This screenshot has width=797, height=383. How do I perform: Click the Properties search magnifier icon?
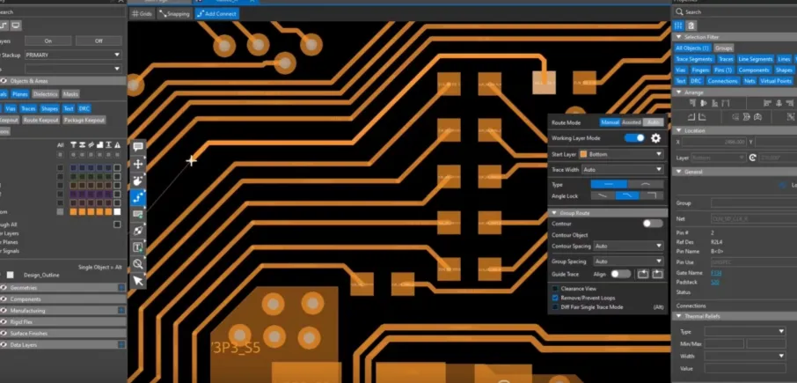[x=680, y=11]
